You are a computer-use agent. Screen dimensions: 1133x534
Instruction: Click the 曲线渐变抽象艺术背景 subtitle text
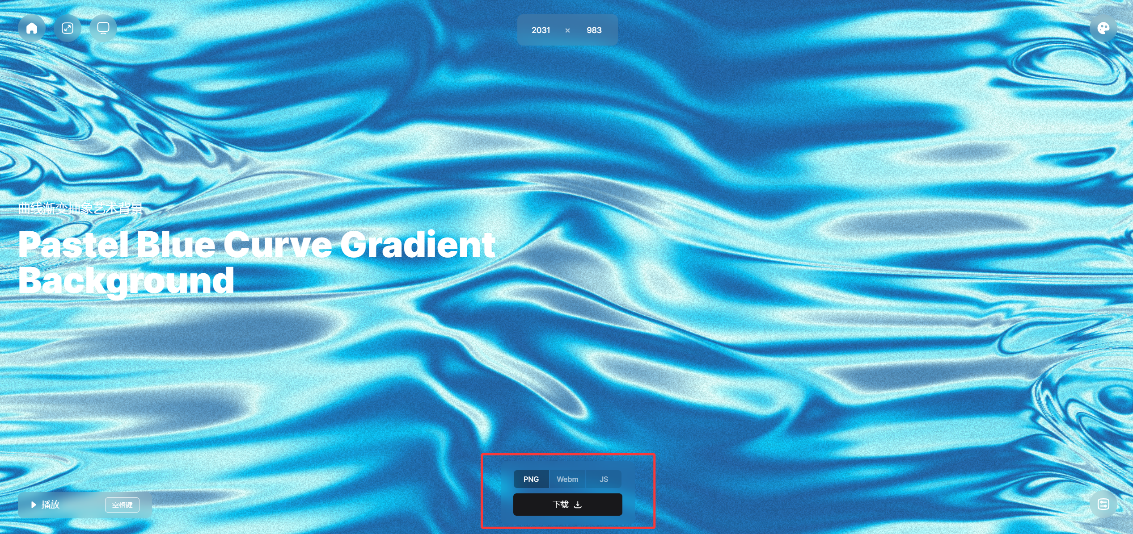(x=80, y=208)
